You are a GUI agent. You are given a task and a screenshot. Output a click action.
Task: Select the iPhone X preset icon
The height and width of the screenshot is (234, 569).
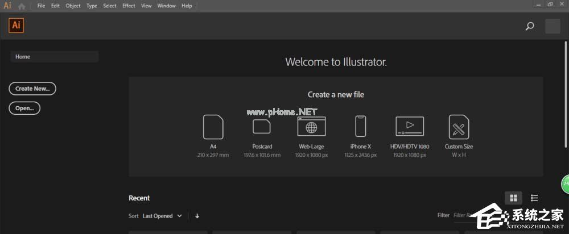360,126
